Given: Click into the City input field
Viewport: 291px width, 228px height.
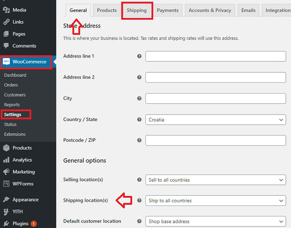Looking at the screenshot, I should tap(216, 98).
